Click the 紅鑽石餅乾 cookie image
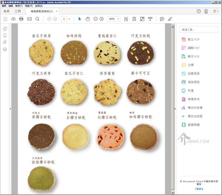 click(x=110, y=136)
